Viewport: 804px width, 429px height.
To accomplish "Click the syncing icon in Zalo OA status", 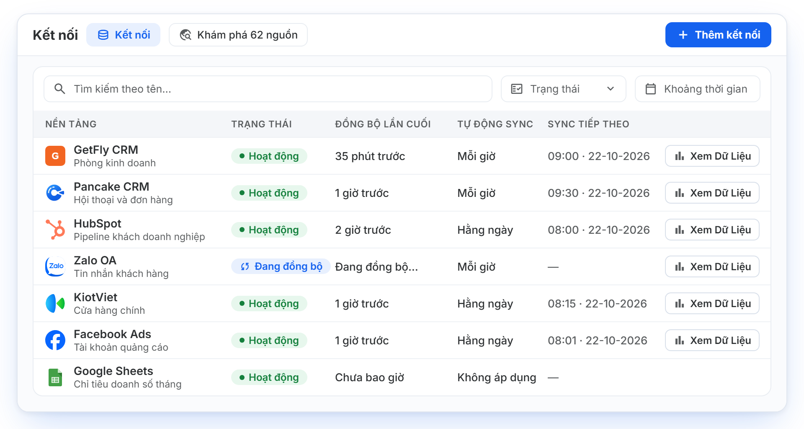I will click(x=245, y=266).
